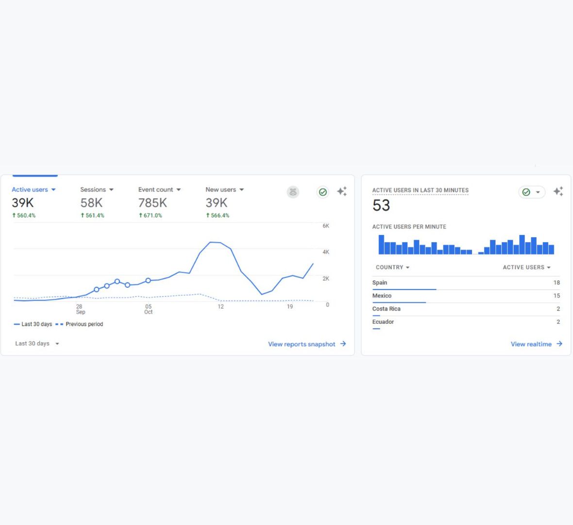Click the leftmost annotation circle on the line chart
Screen dimensions: 573x525
click(x=97, y=290)
